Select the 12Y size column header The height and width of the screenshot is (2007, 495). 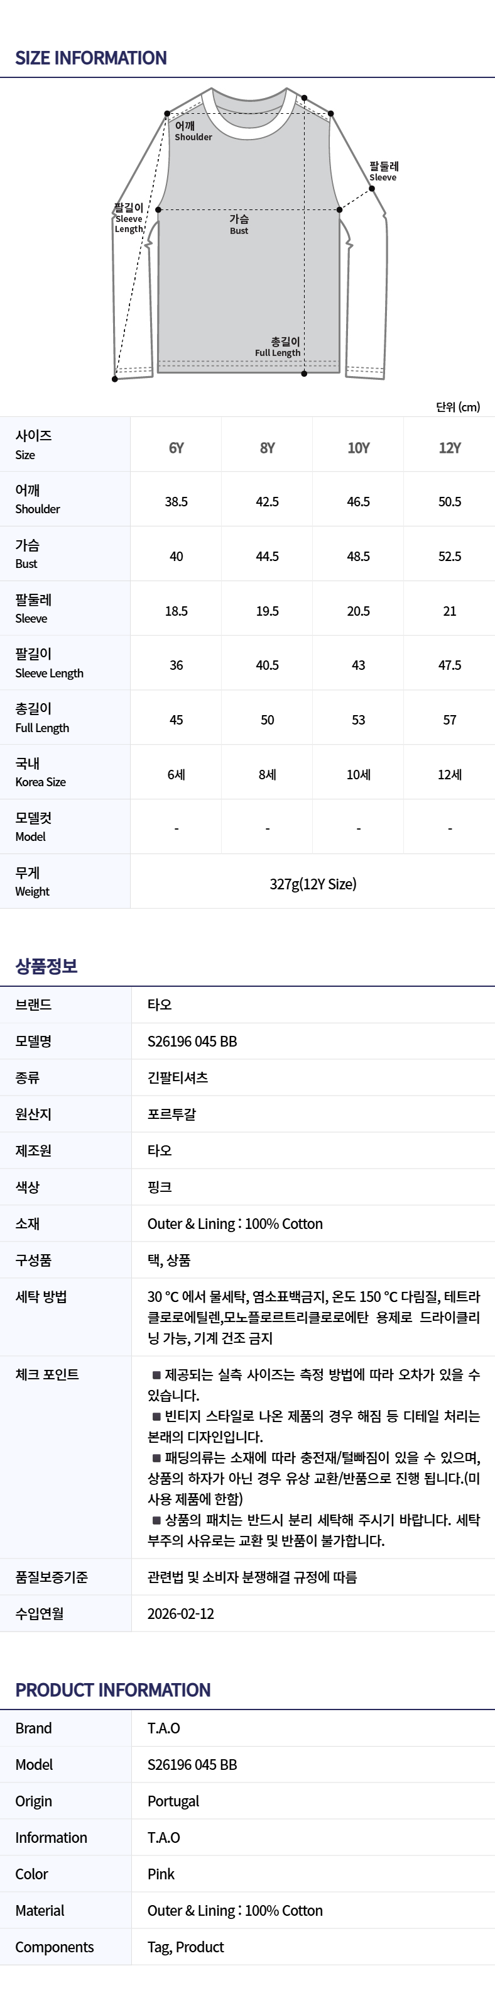[450, 448]
